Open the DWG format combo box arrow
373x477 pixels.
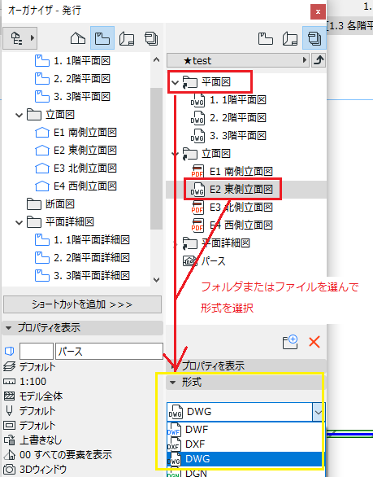click(319, 412)
